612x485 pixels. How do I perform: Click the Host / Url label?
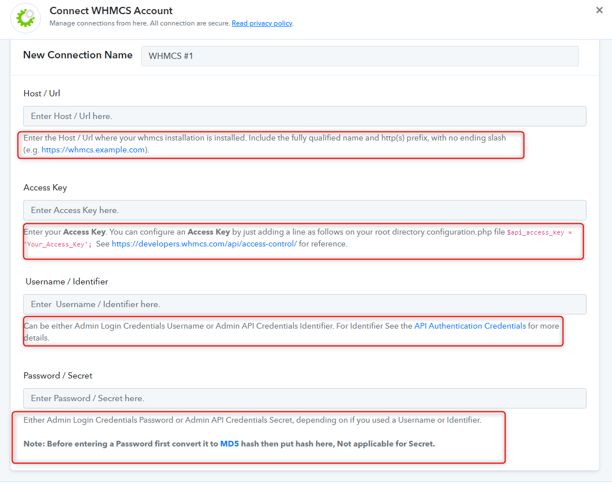(42, 93)
